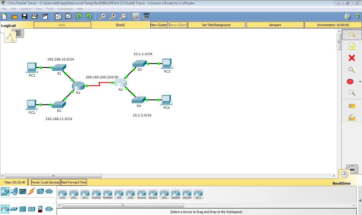Open the Extensions menu
This screenshot has width=362, height=215.
[x=65, y=9]
